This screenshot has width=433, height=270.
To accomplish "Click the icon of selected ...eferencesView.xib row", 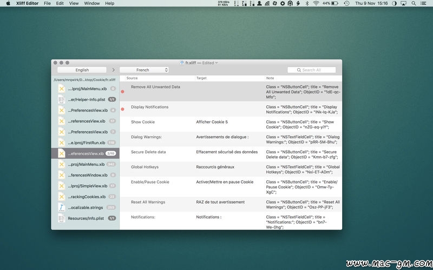I will [61, 153].
